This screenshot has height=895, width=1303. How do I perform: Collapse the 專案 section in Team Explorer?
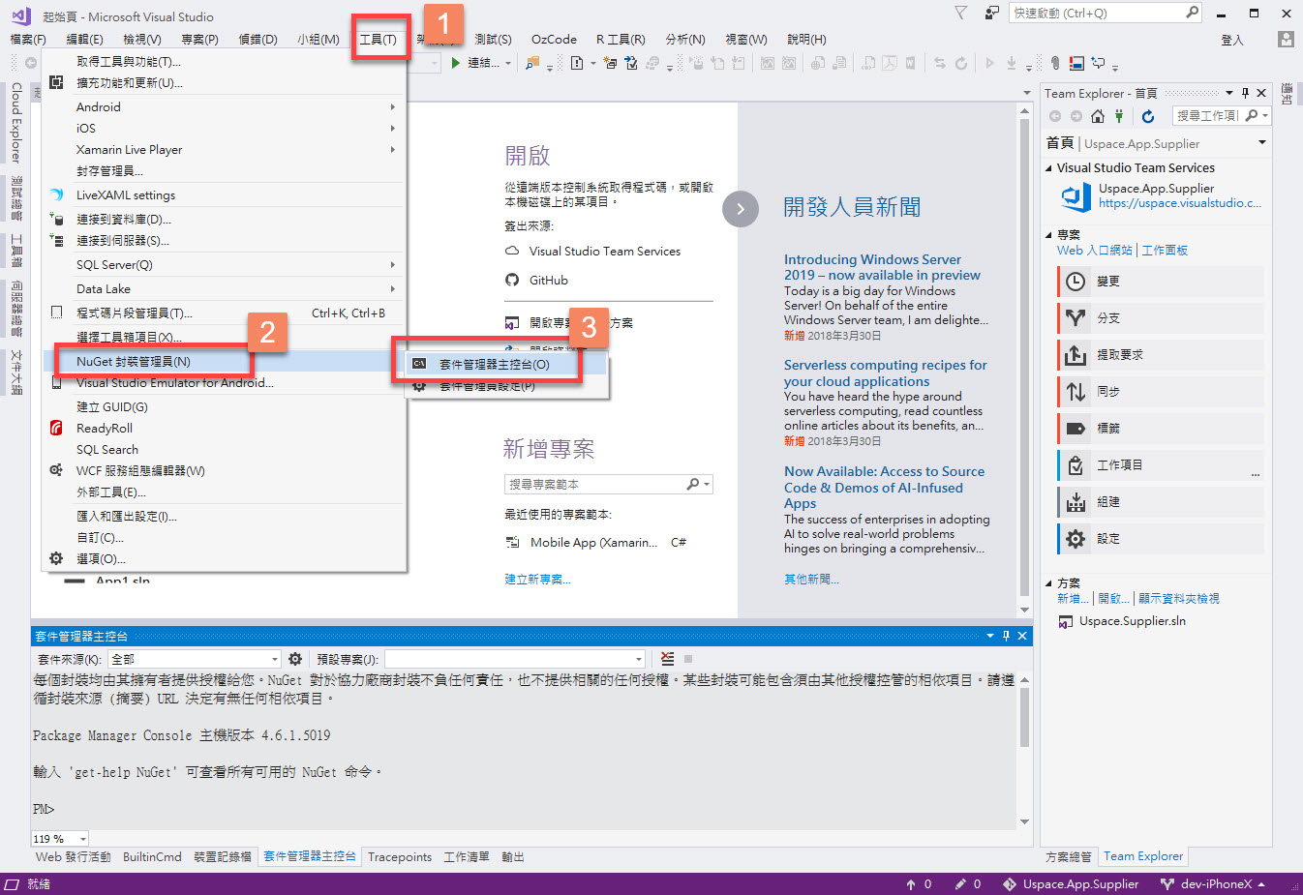(x=1049, y=235)
